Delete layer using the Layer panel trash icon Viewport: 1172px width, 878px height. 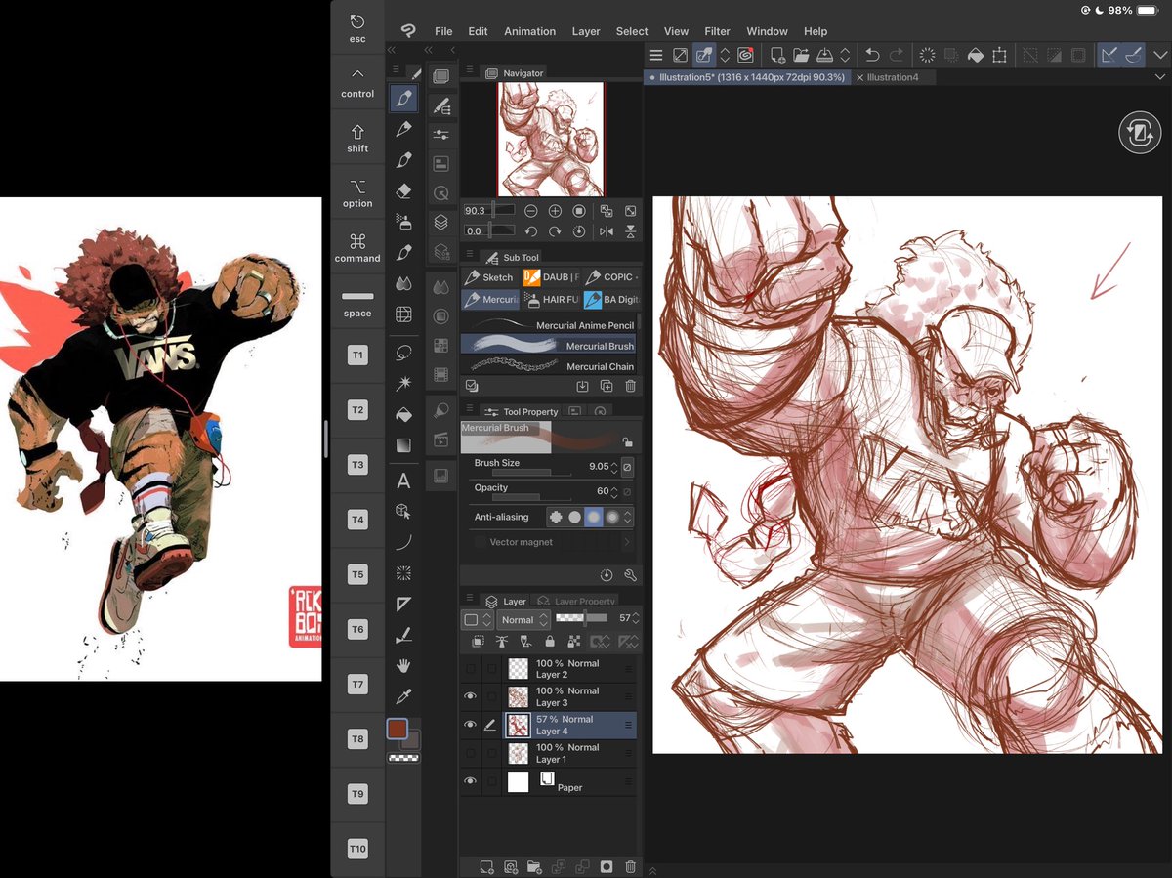pos(630,866)
